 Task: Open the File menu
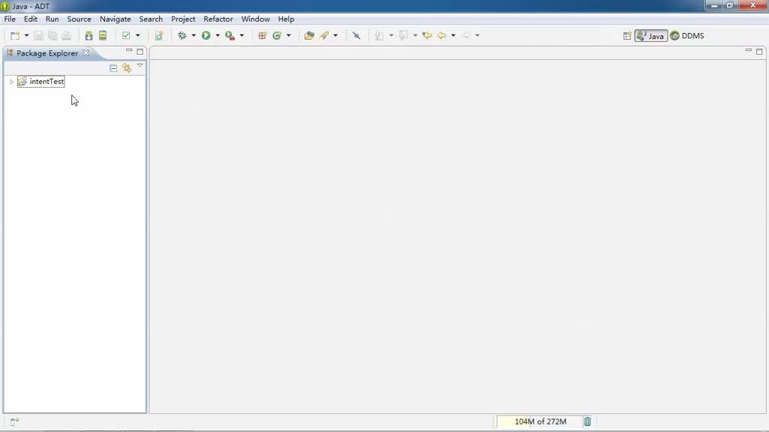10,19
